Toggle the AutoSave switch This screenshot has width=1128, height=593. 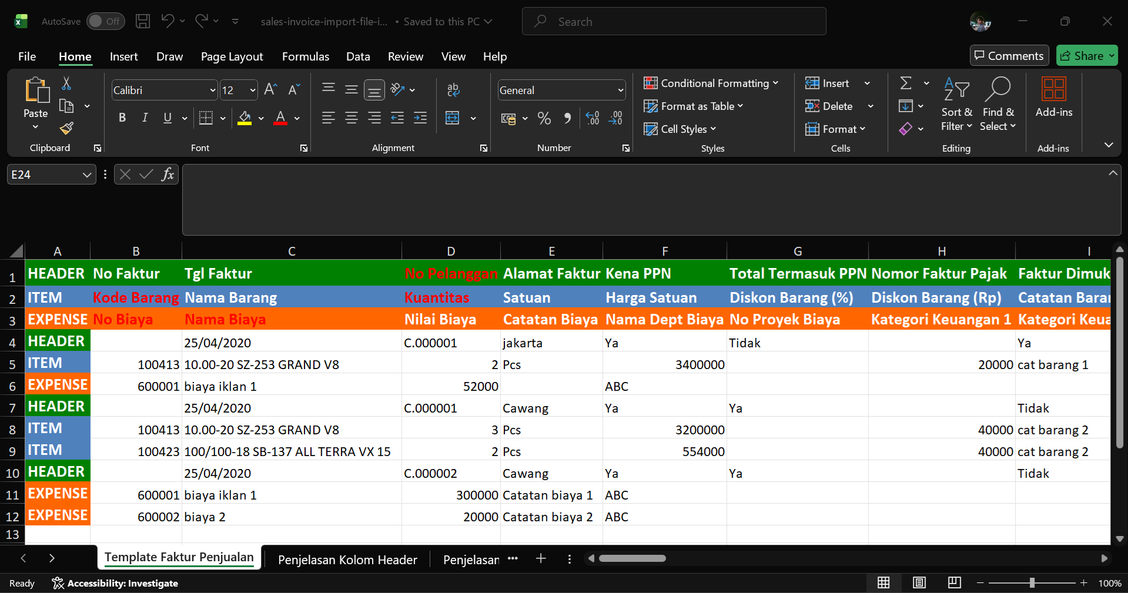tap(105, 21)
